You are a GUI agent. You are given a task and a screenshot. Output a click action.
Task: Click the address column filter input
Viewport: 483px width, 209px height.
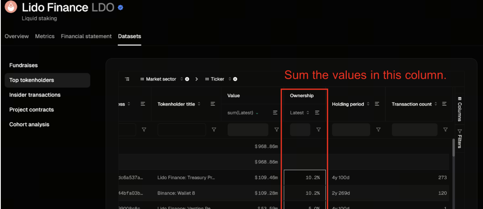[127, 130]
